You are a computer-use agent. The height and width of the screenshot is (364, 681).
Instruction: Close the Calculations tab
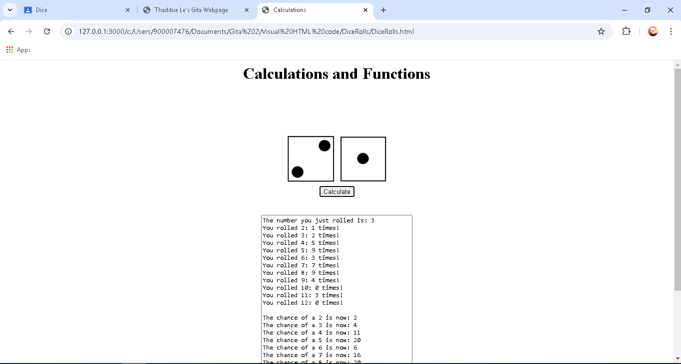pyautogui.click(x=365, y=10)
